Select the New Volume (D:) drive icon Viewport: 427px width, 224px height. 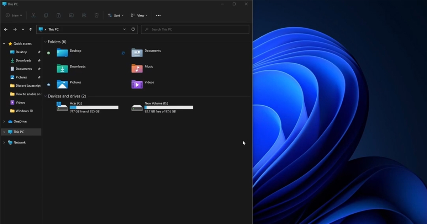pyautogui.click(x=137, y=107)
